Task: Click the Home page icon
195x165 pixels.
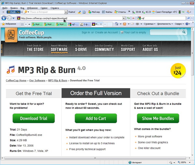Action: [x=117, y=24]
